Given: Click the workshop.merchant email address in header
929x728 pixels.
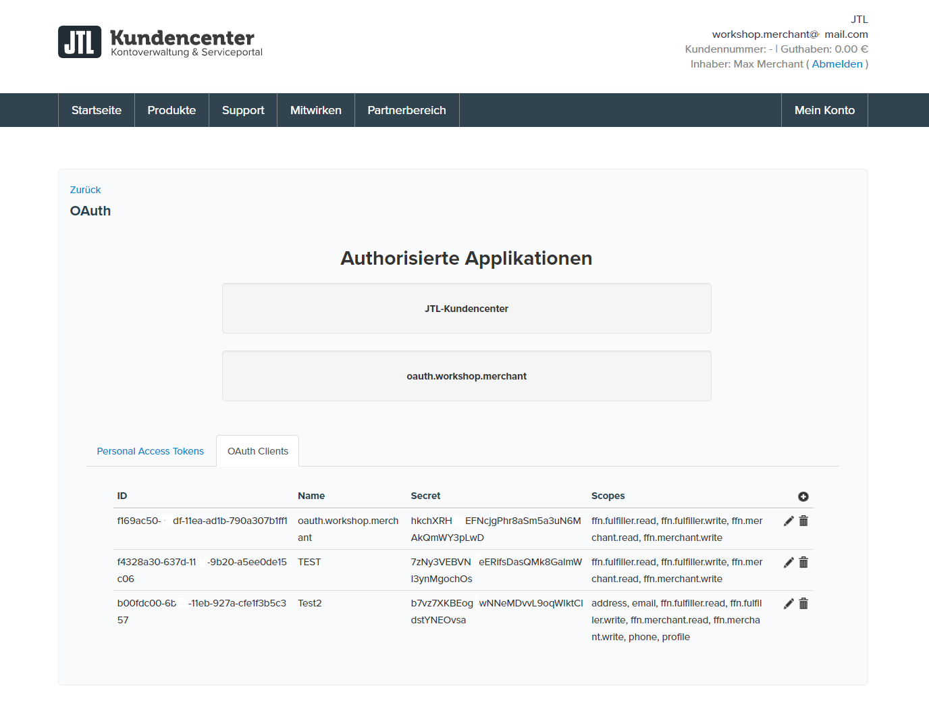Looking at the screenshot, I should tap(790, 34).
